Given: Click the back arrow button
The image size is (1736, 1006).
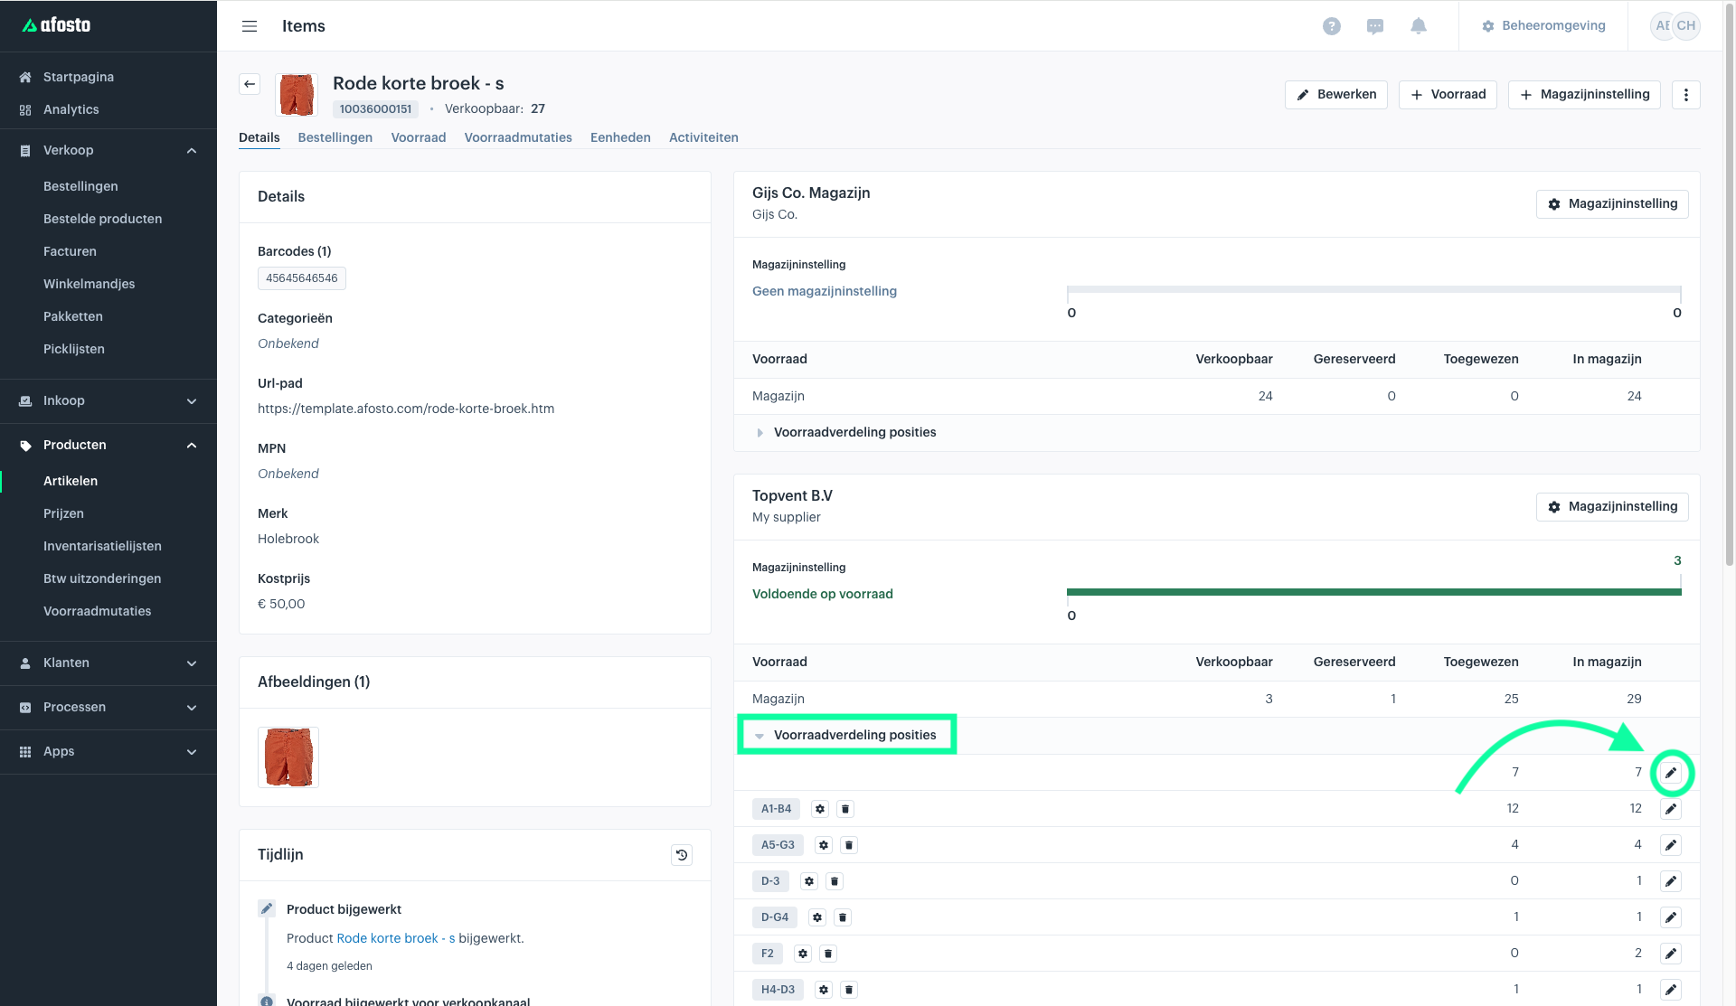Looking at the screenshot, I should click(250, 84).
